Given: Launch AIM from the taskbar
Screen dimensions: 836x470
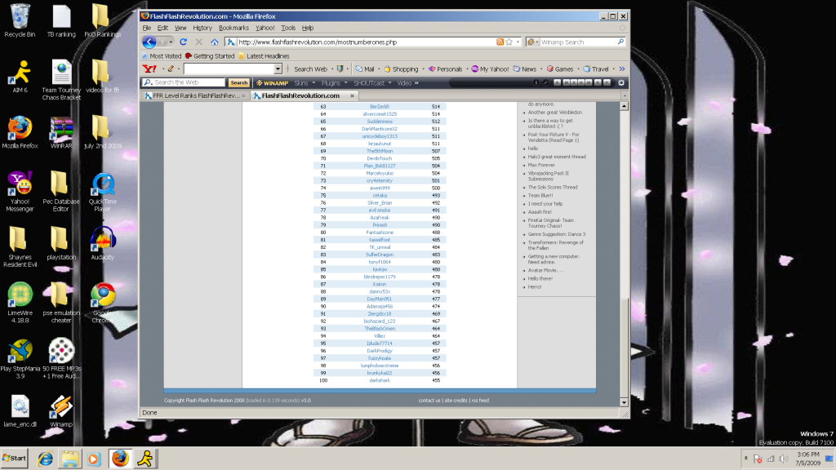Looking at the screenshot, I should tap(145, 458).
